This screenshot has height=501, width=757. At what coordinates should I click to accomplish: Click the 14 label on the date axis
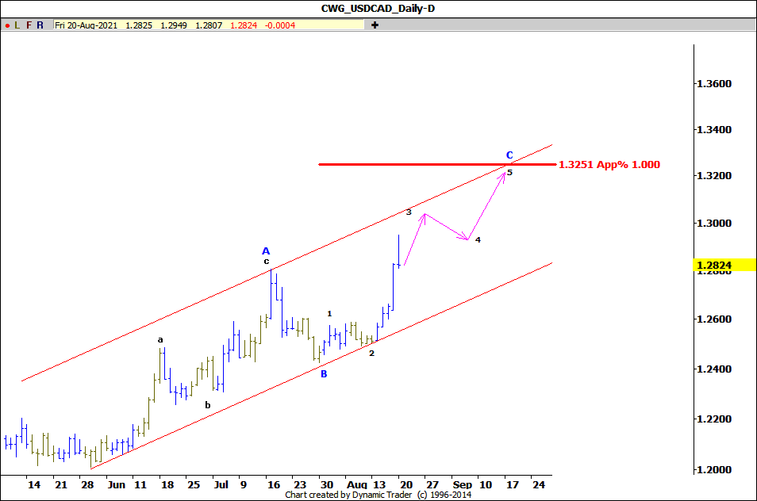34,484
